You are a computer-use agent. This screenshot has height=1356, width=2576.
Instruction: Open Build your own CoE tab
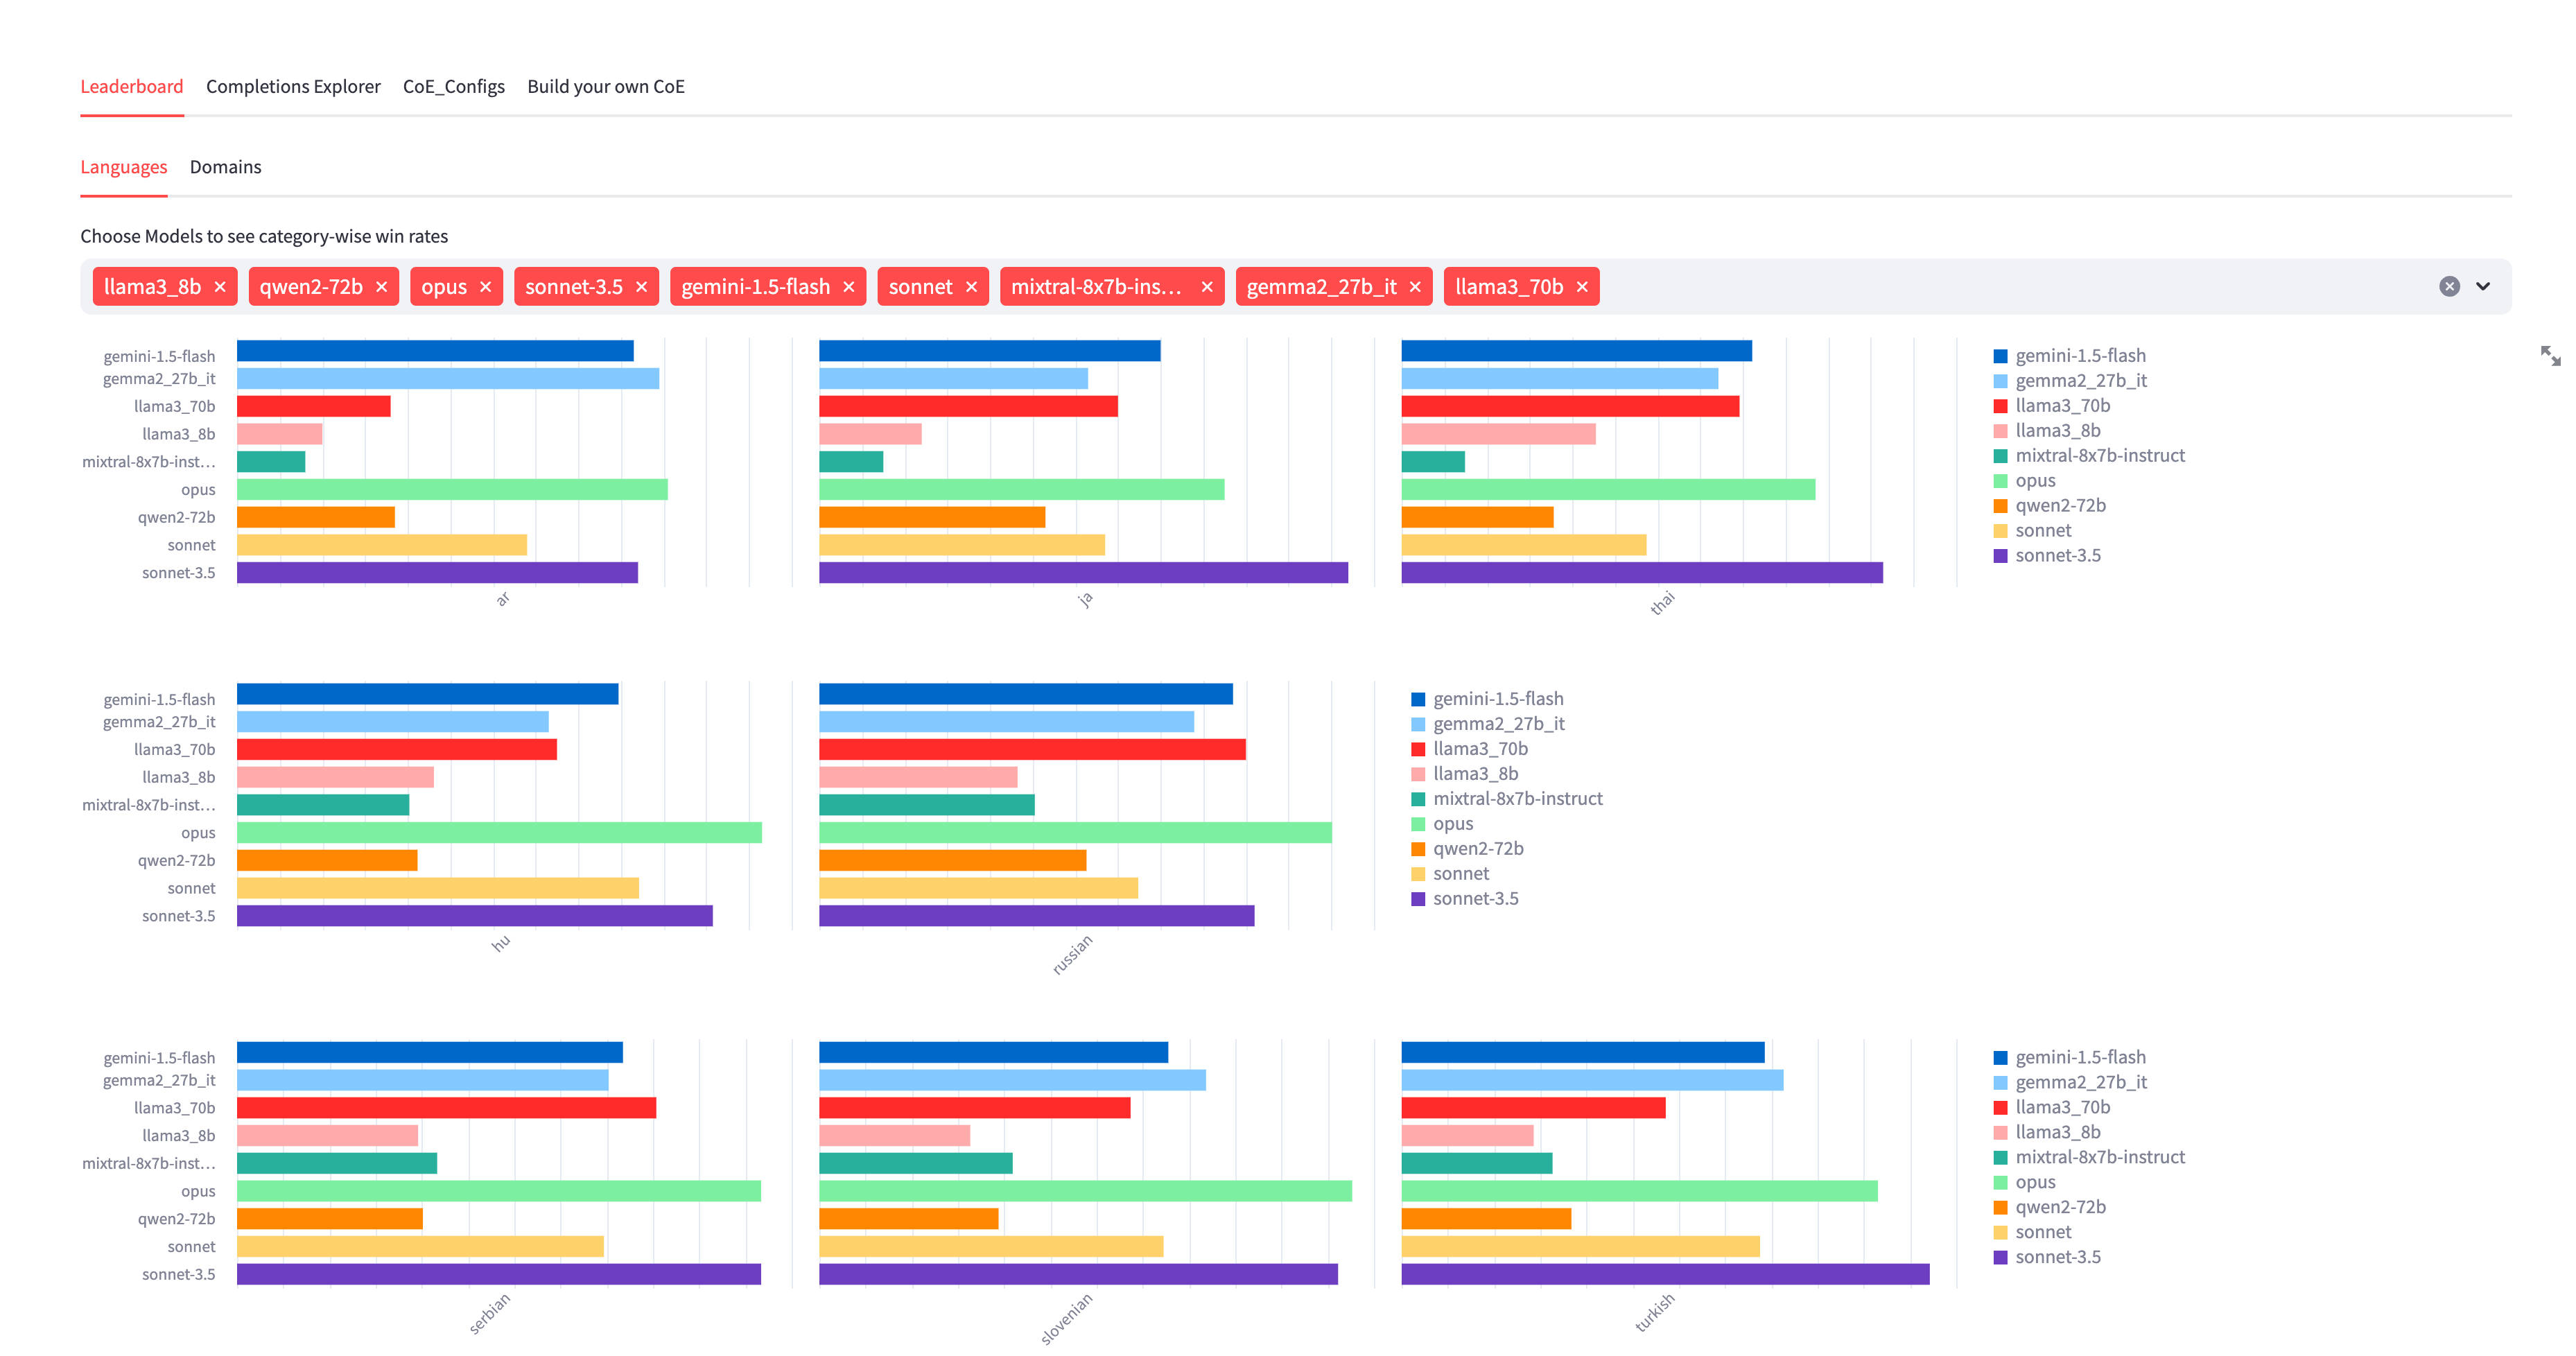[605, 87]
